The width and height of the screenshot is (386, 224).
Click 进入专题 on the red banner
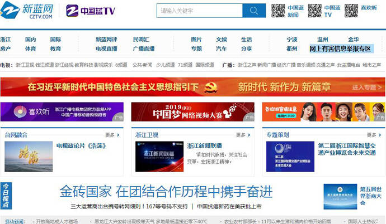tap(367, 87)
